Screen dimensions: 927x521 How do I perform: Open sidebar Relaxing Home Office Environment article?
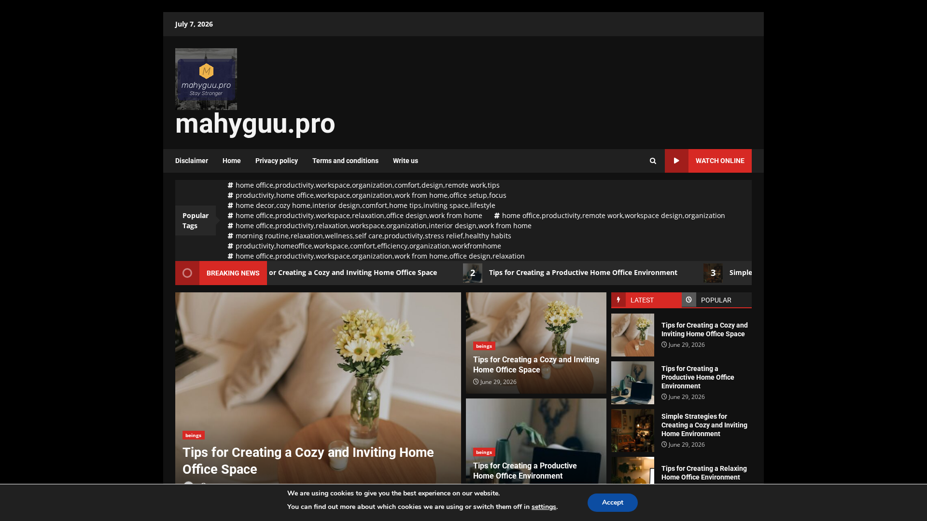704,473
